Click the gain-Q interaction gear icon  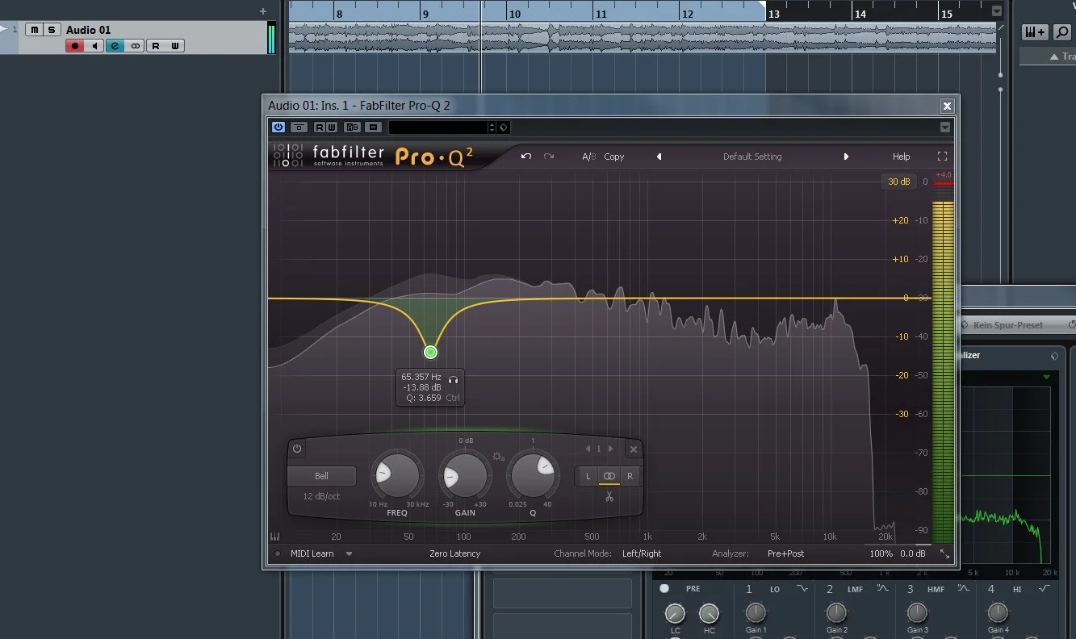click(498, 457)
